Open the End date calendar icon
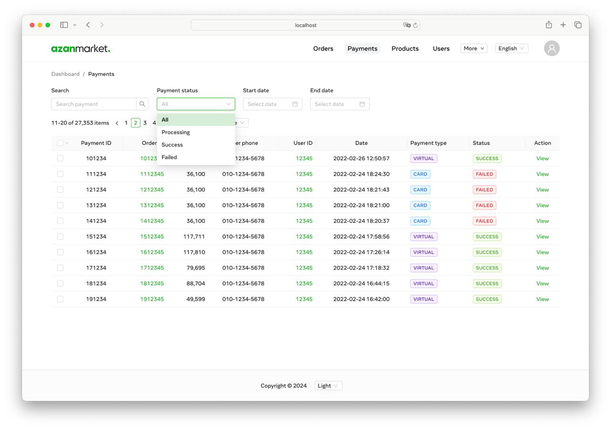This screenshot has height=430, width=611. pyautogui.click(x=363, y=104)
